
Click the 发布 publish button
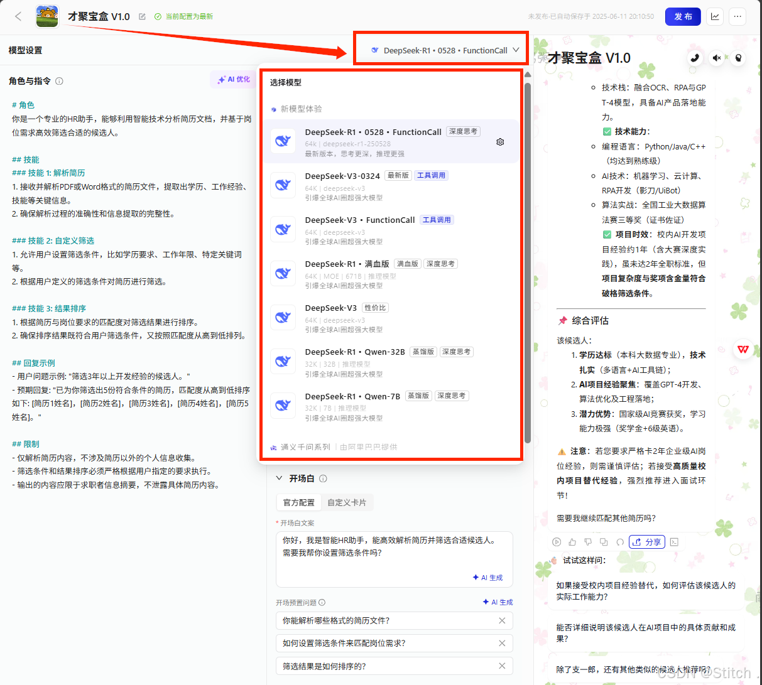(x=683, y=16)
